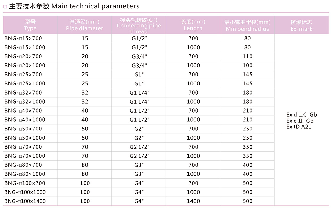This screenshot has height=209, width=332.
Task: Click the G3" thread cell for BNG-□80×1000
Action: (x=139, y=174)
